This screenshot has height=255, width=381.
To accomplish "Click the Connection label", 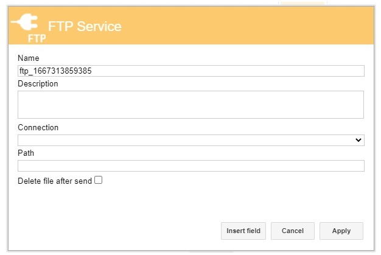I will (x=38, y=128).
